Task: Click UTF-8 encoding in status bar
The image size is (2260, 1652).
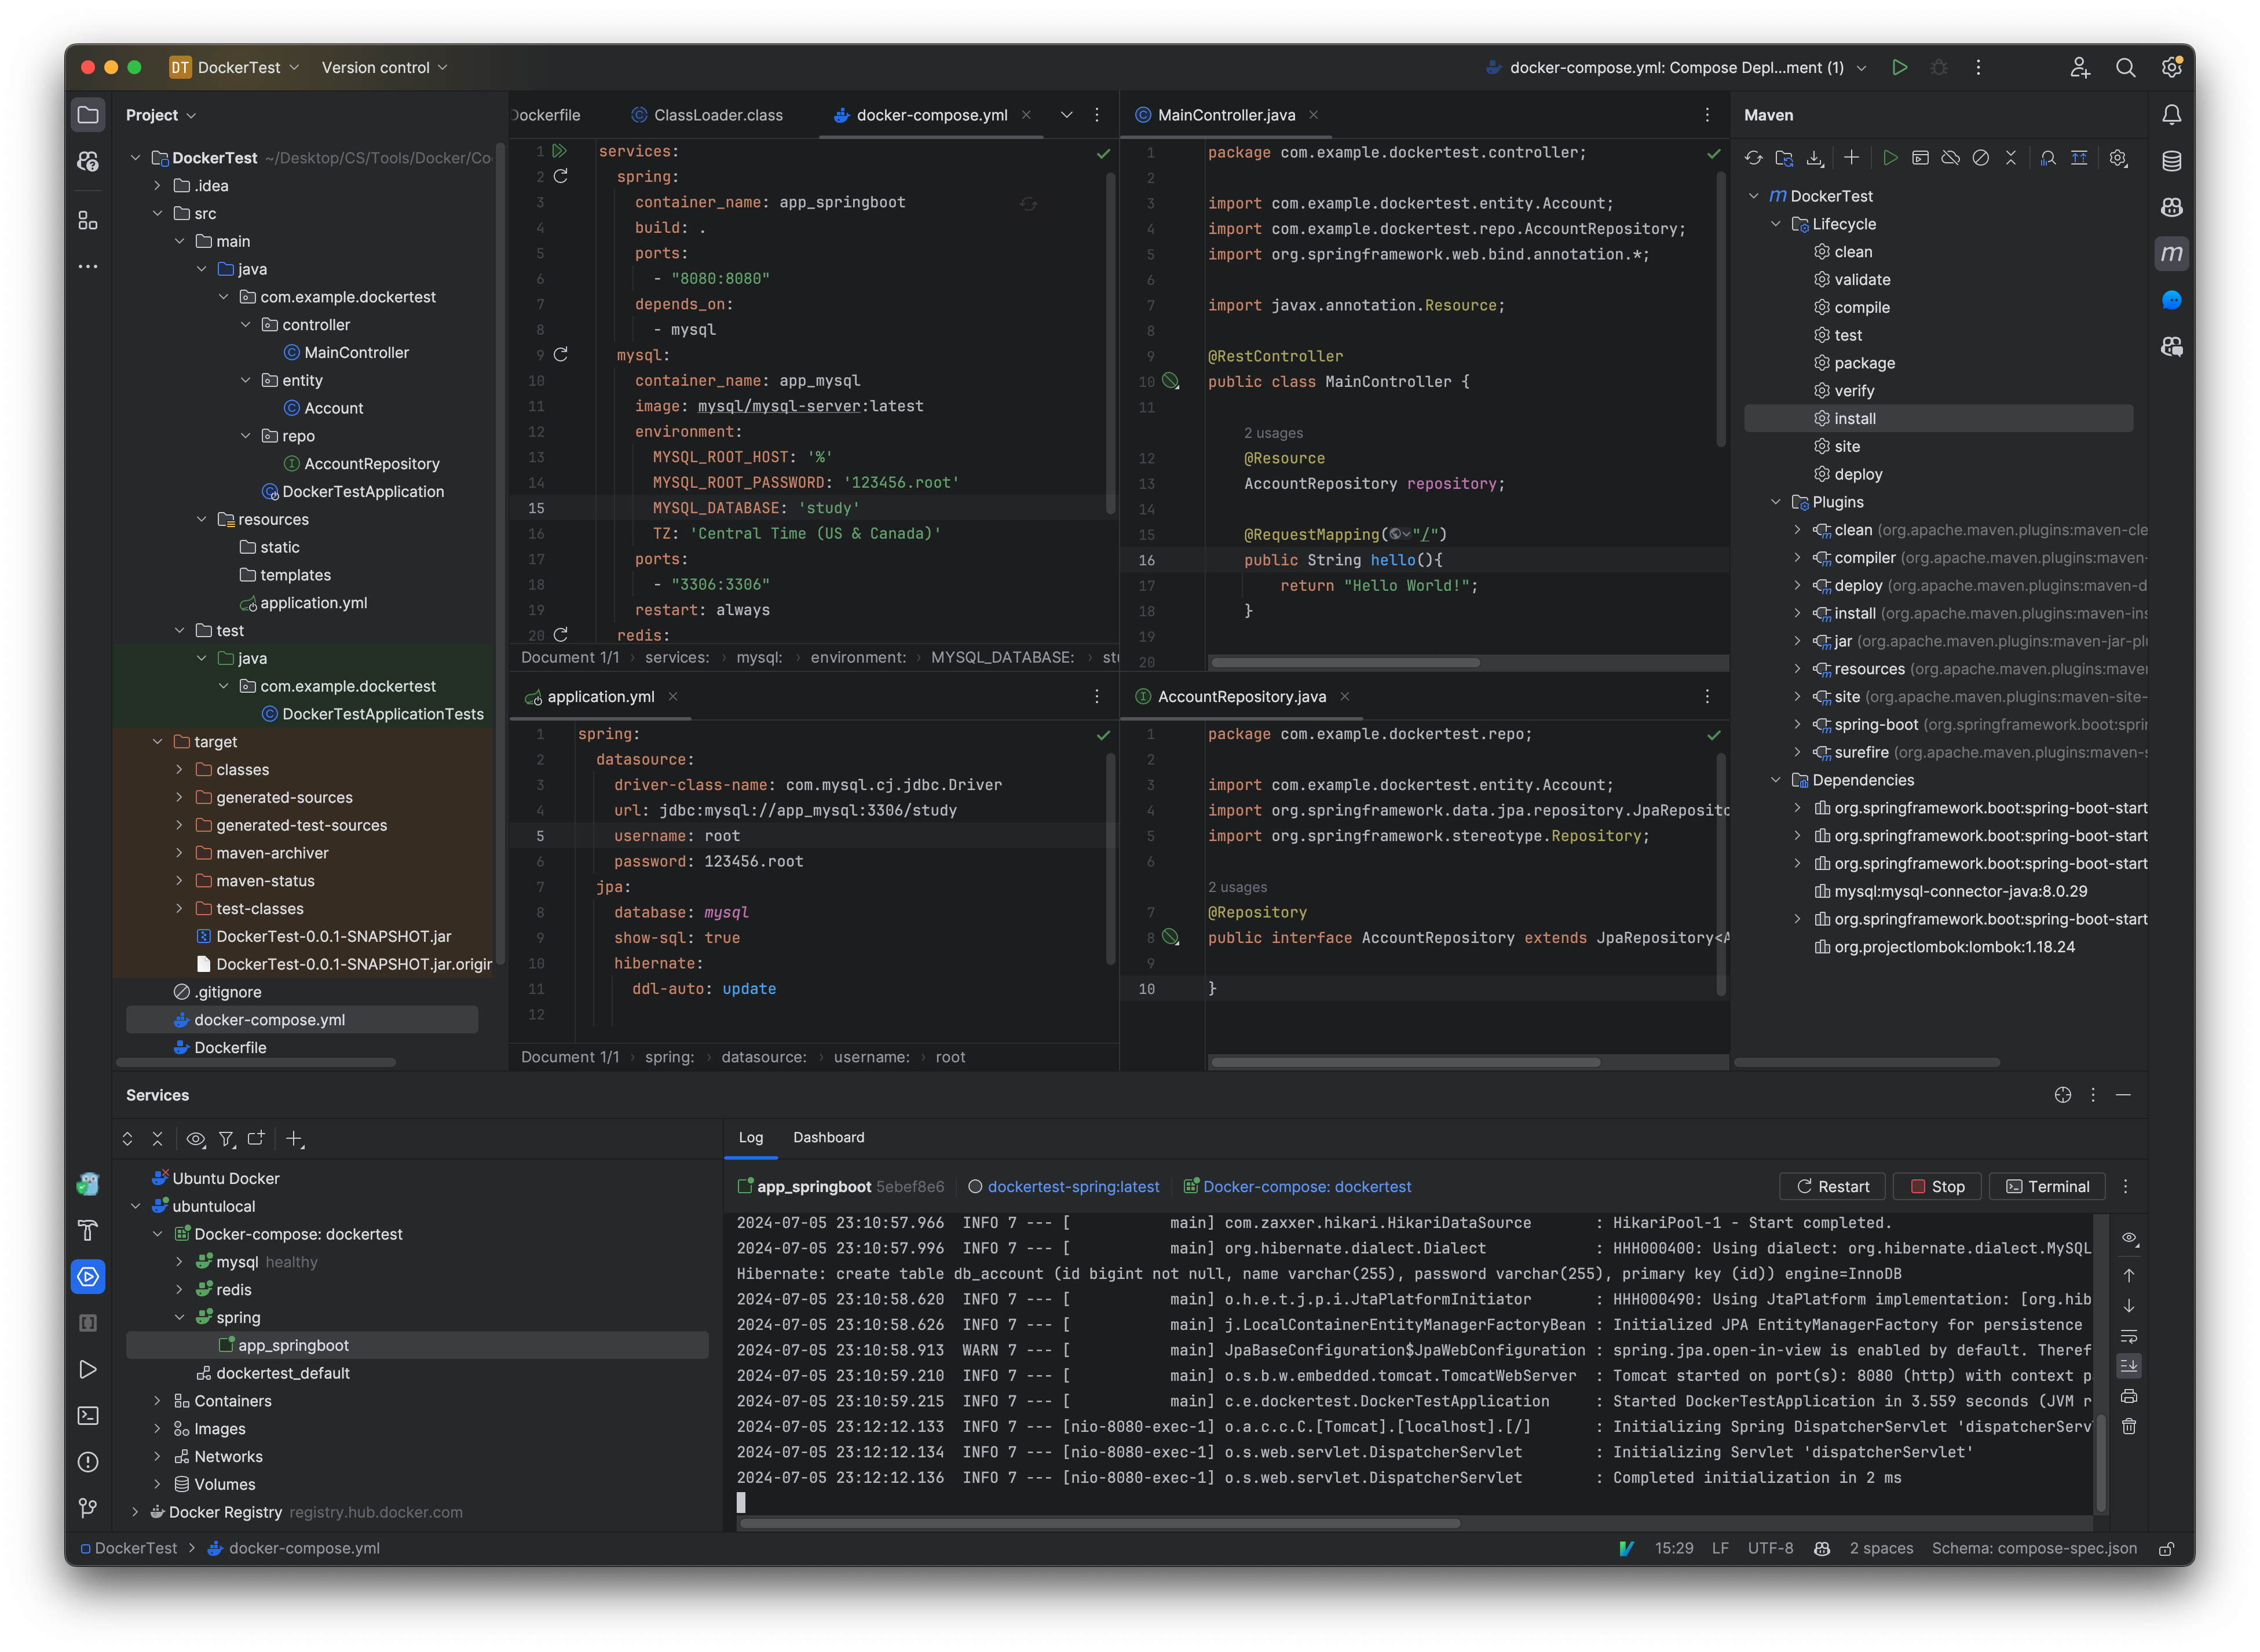Action: point(1770,1549)
